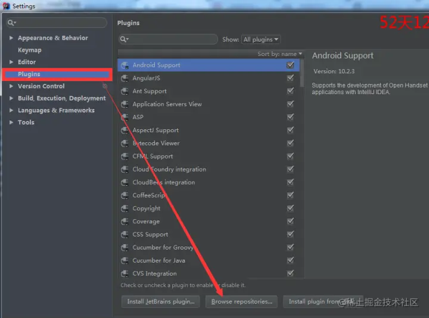Screen dimensions: 429x318
Task: Expand the Appearance & Behavior tree node
Action: [x=11, y=38]
